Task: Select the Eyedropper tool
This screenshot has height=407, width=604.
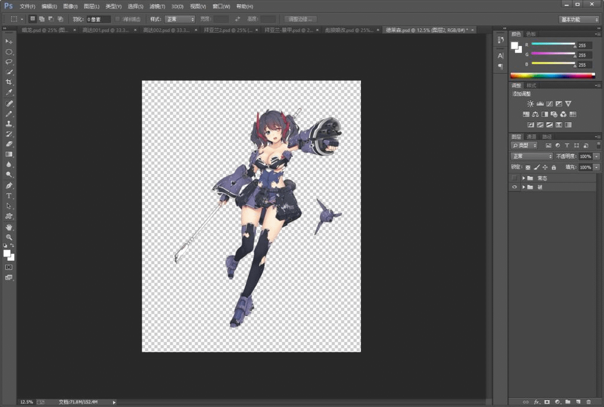Action: pyautogui.click(x=8, y=92)
